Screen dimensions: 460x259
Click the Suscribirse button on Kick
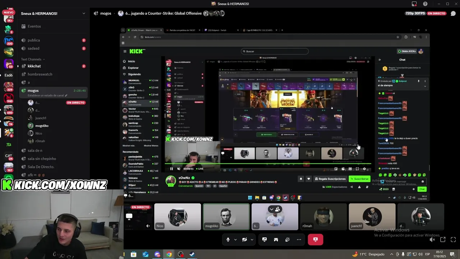359,179
